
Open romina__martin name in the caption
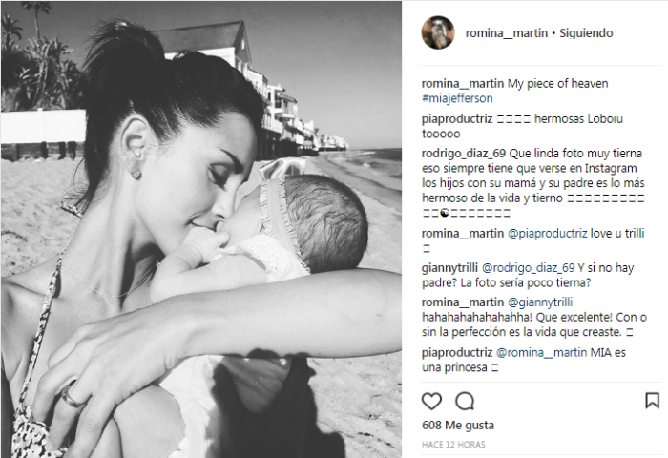click(463, 84)
